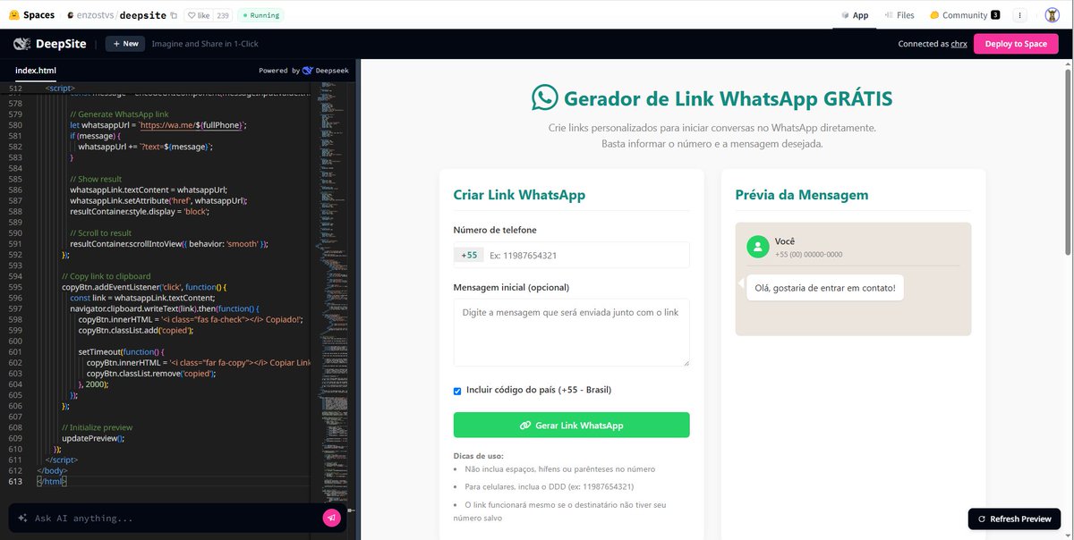The height and width of the screenshot is (540, 1074).
Task: Click the preview page vertical scrollbar
Action: coord(1067,161)
